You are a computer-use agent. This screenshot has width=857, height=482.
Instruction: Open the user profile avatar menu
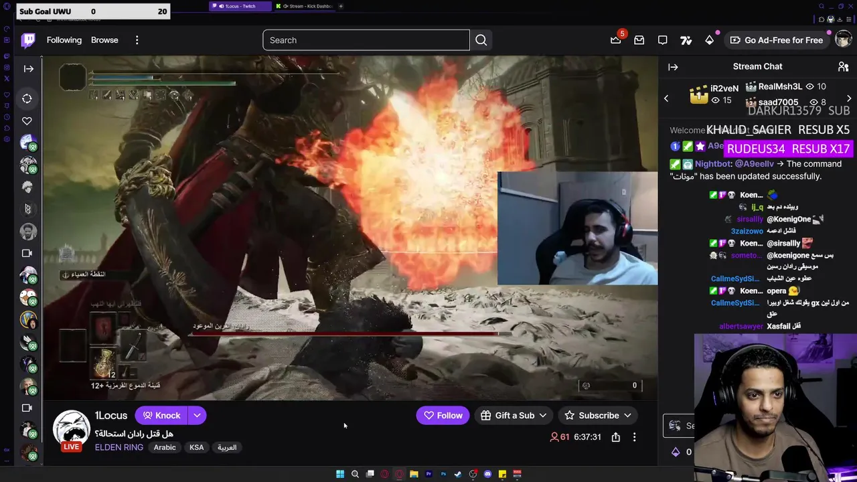[x=843, y=40]
